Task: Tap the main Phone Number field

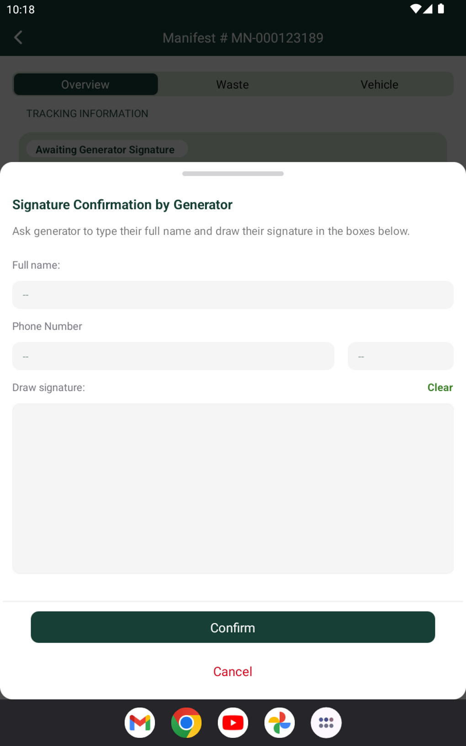Action: tap(173, 356)
